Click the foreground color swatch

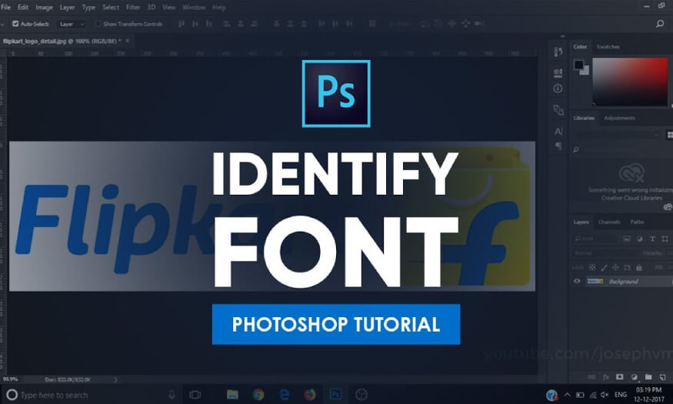point(578,65)
